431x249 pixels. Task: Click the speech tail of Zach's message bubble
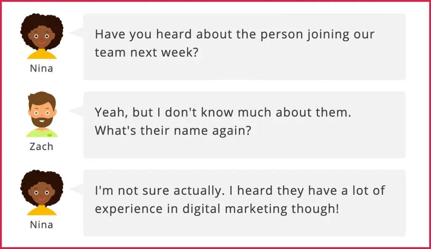77,111
